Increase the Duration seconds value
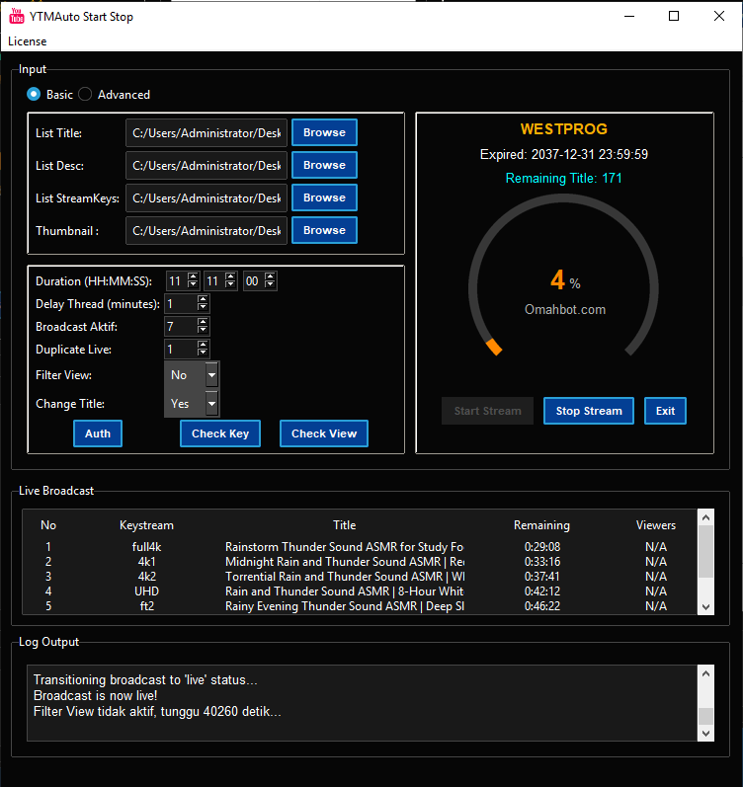 tap(271, 276)
